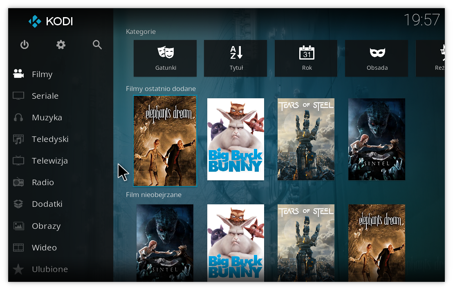Open the Wideo section

tap(61, 247)
